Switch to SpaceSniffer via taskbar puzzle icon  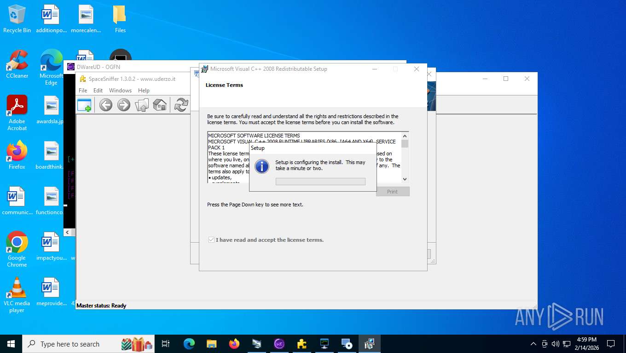pyautogui.click(x=302, y=344)
